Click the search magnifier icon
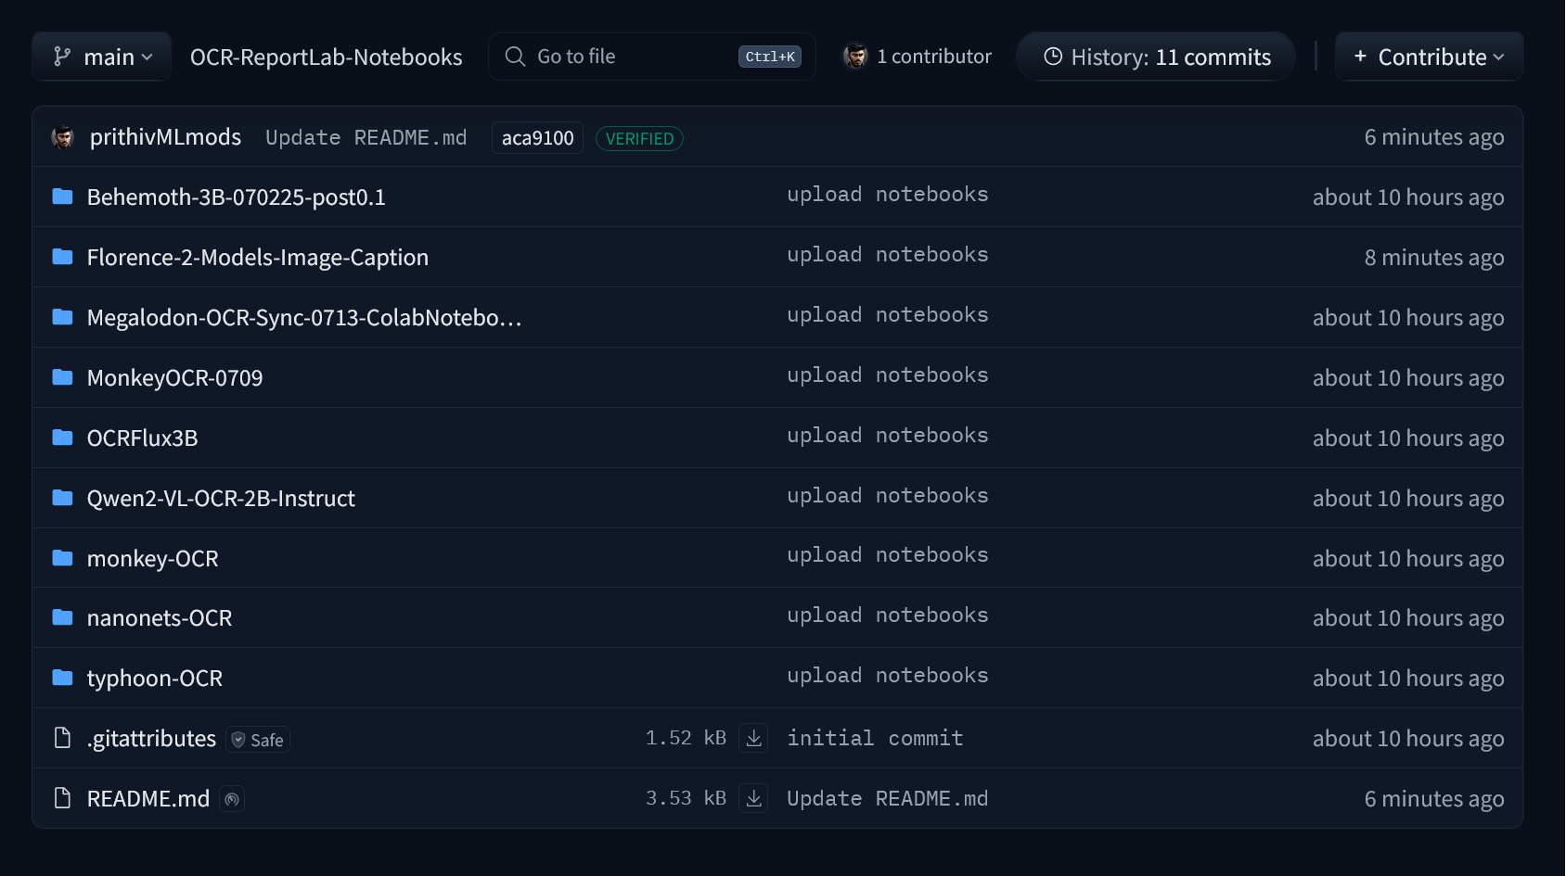The width and height of the screenshot is (1566, 876). [515, 57]
